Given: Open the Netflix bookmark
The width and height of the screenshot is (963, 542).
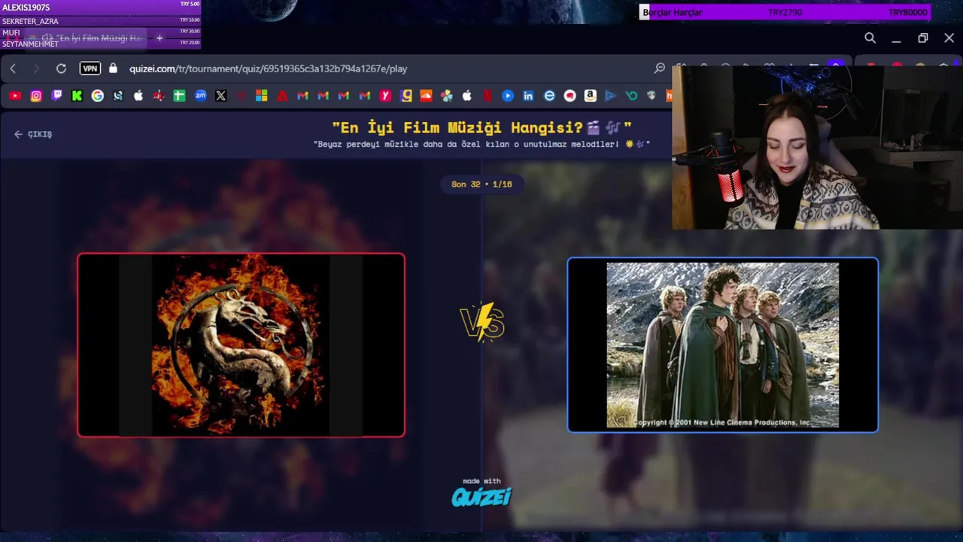Looking at the screenshot, I should tap(488, 96).
